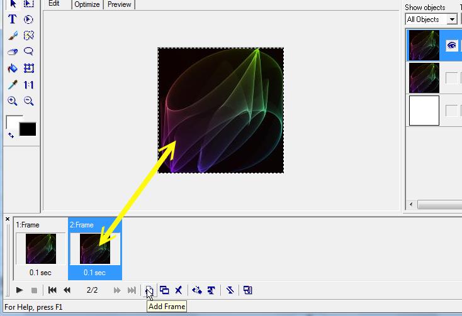Select the Lasso selection tool
This screenshot has height=316, width=462.
[28, 52]
